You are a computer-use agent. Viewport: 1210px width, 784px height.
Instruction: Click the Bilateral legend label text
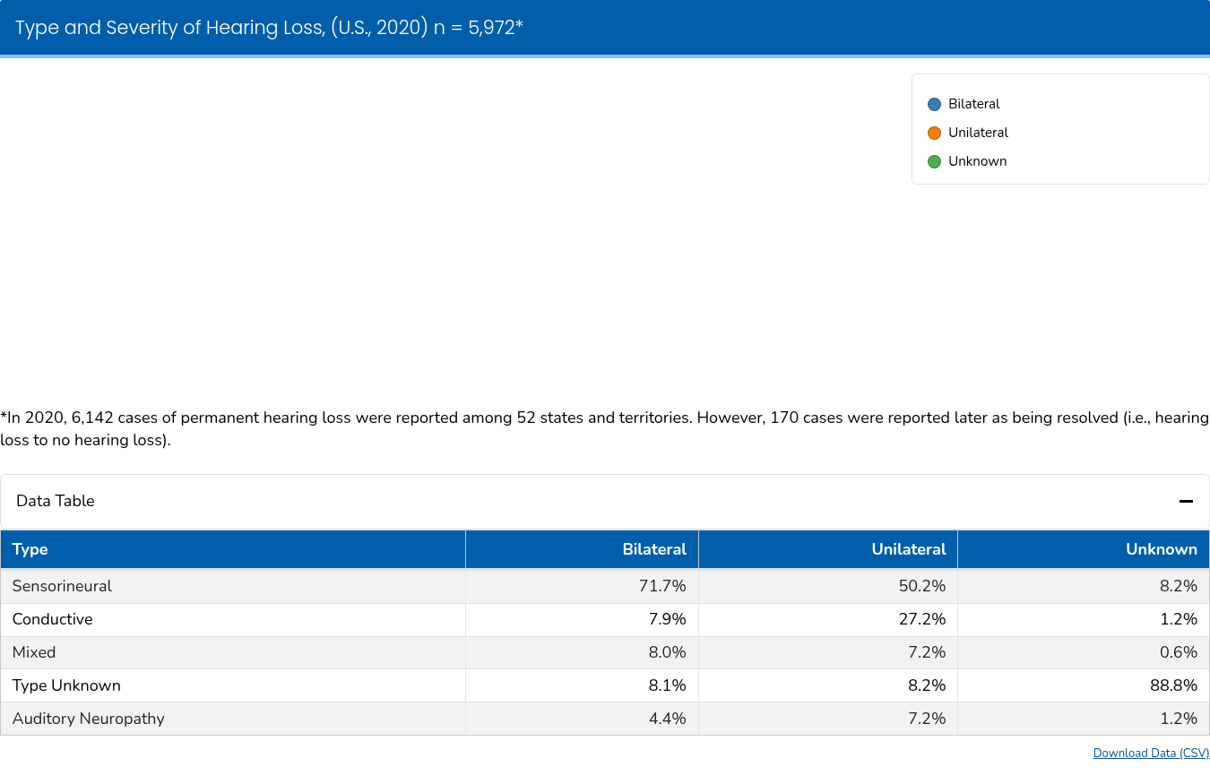(x=973, y=104)
